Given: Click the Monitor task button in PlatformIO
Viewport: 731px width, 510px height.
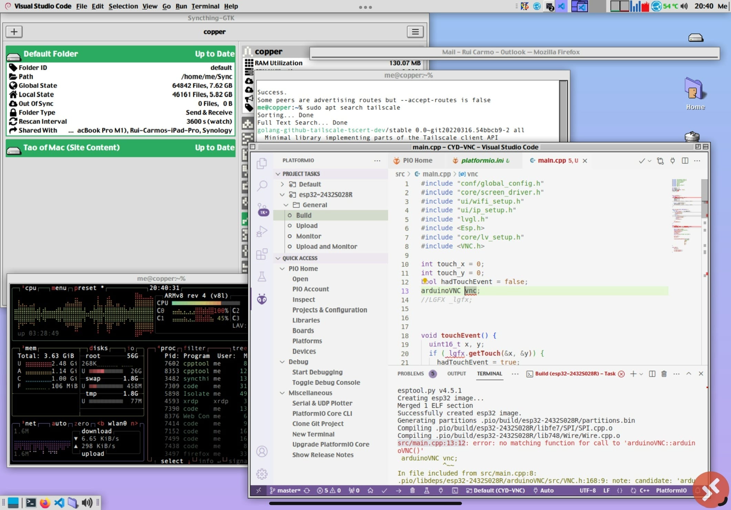Looking at the screenshot, I should (x=308, y=236).
